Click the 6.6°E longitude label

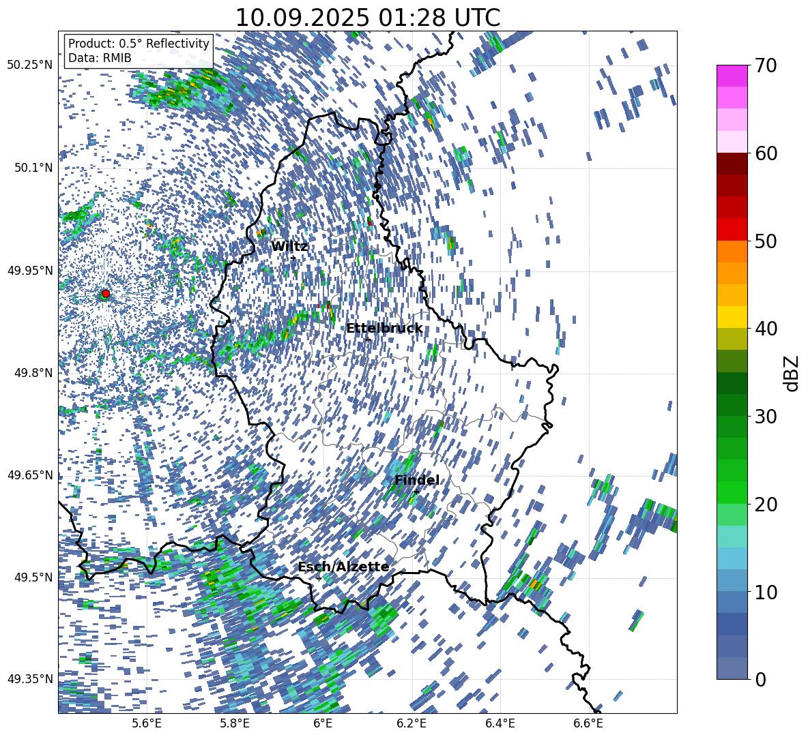pos(588,723)
